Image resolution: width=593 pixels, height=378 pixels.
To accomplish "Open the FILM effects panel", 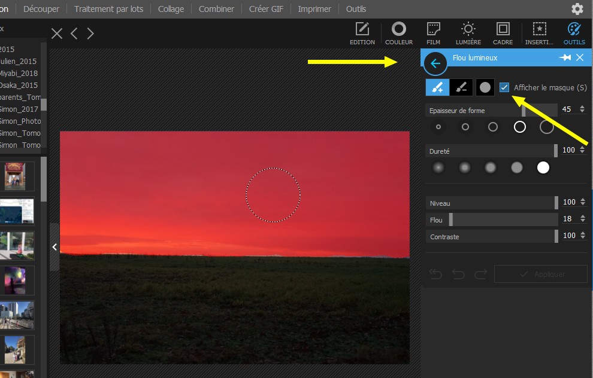I will [x=434, y=33].
